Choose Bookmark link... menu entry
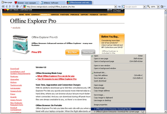 click(118, 72)
